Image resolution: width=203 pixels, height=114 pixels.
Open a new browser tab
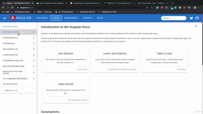pyautogui.click(x=173, y=3)
